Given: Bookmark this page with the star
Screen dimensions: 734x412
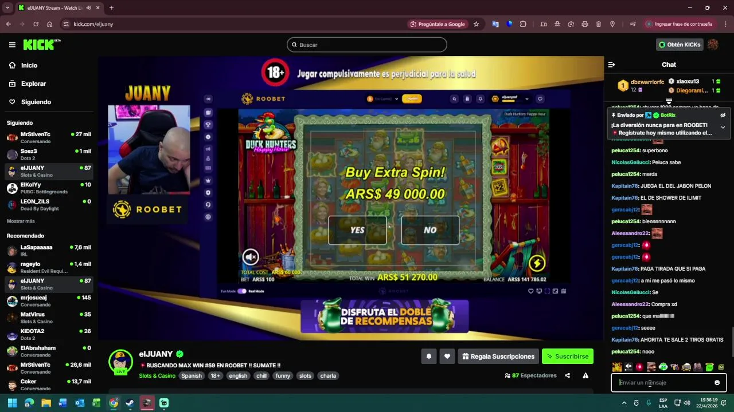Looking at the screenshot, I should coord(476,24).
